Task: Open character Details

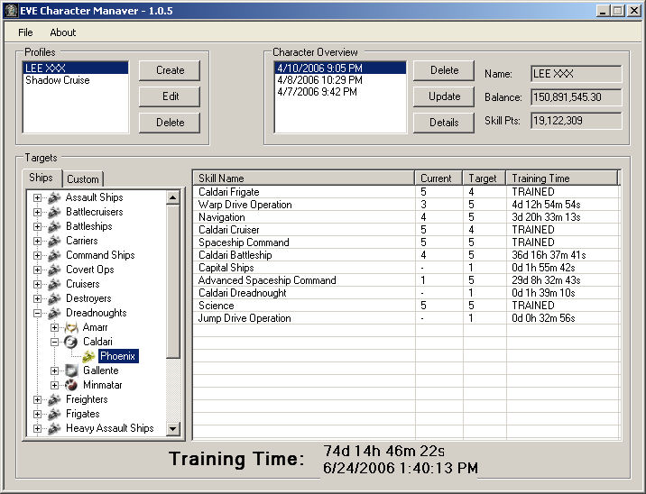Action: pyautogui.click(x=444, y=123)
